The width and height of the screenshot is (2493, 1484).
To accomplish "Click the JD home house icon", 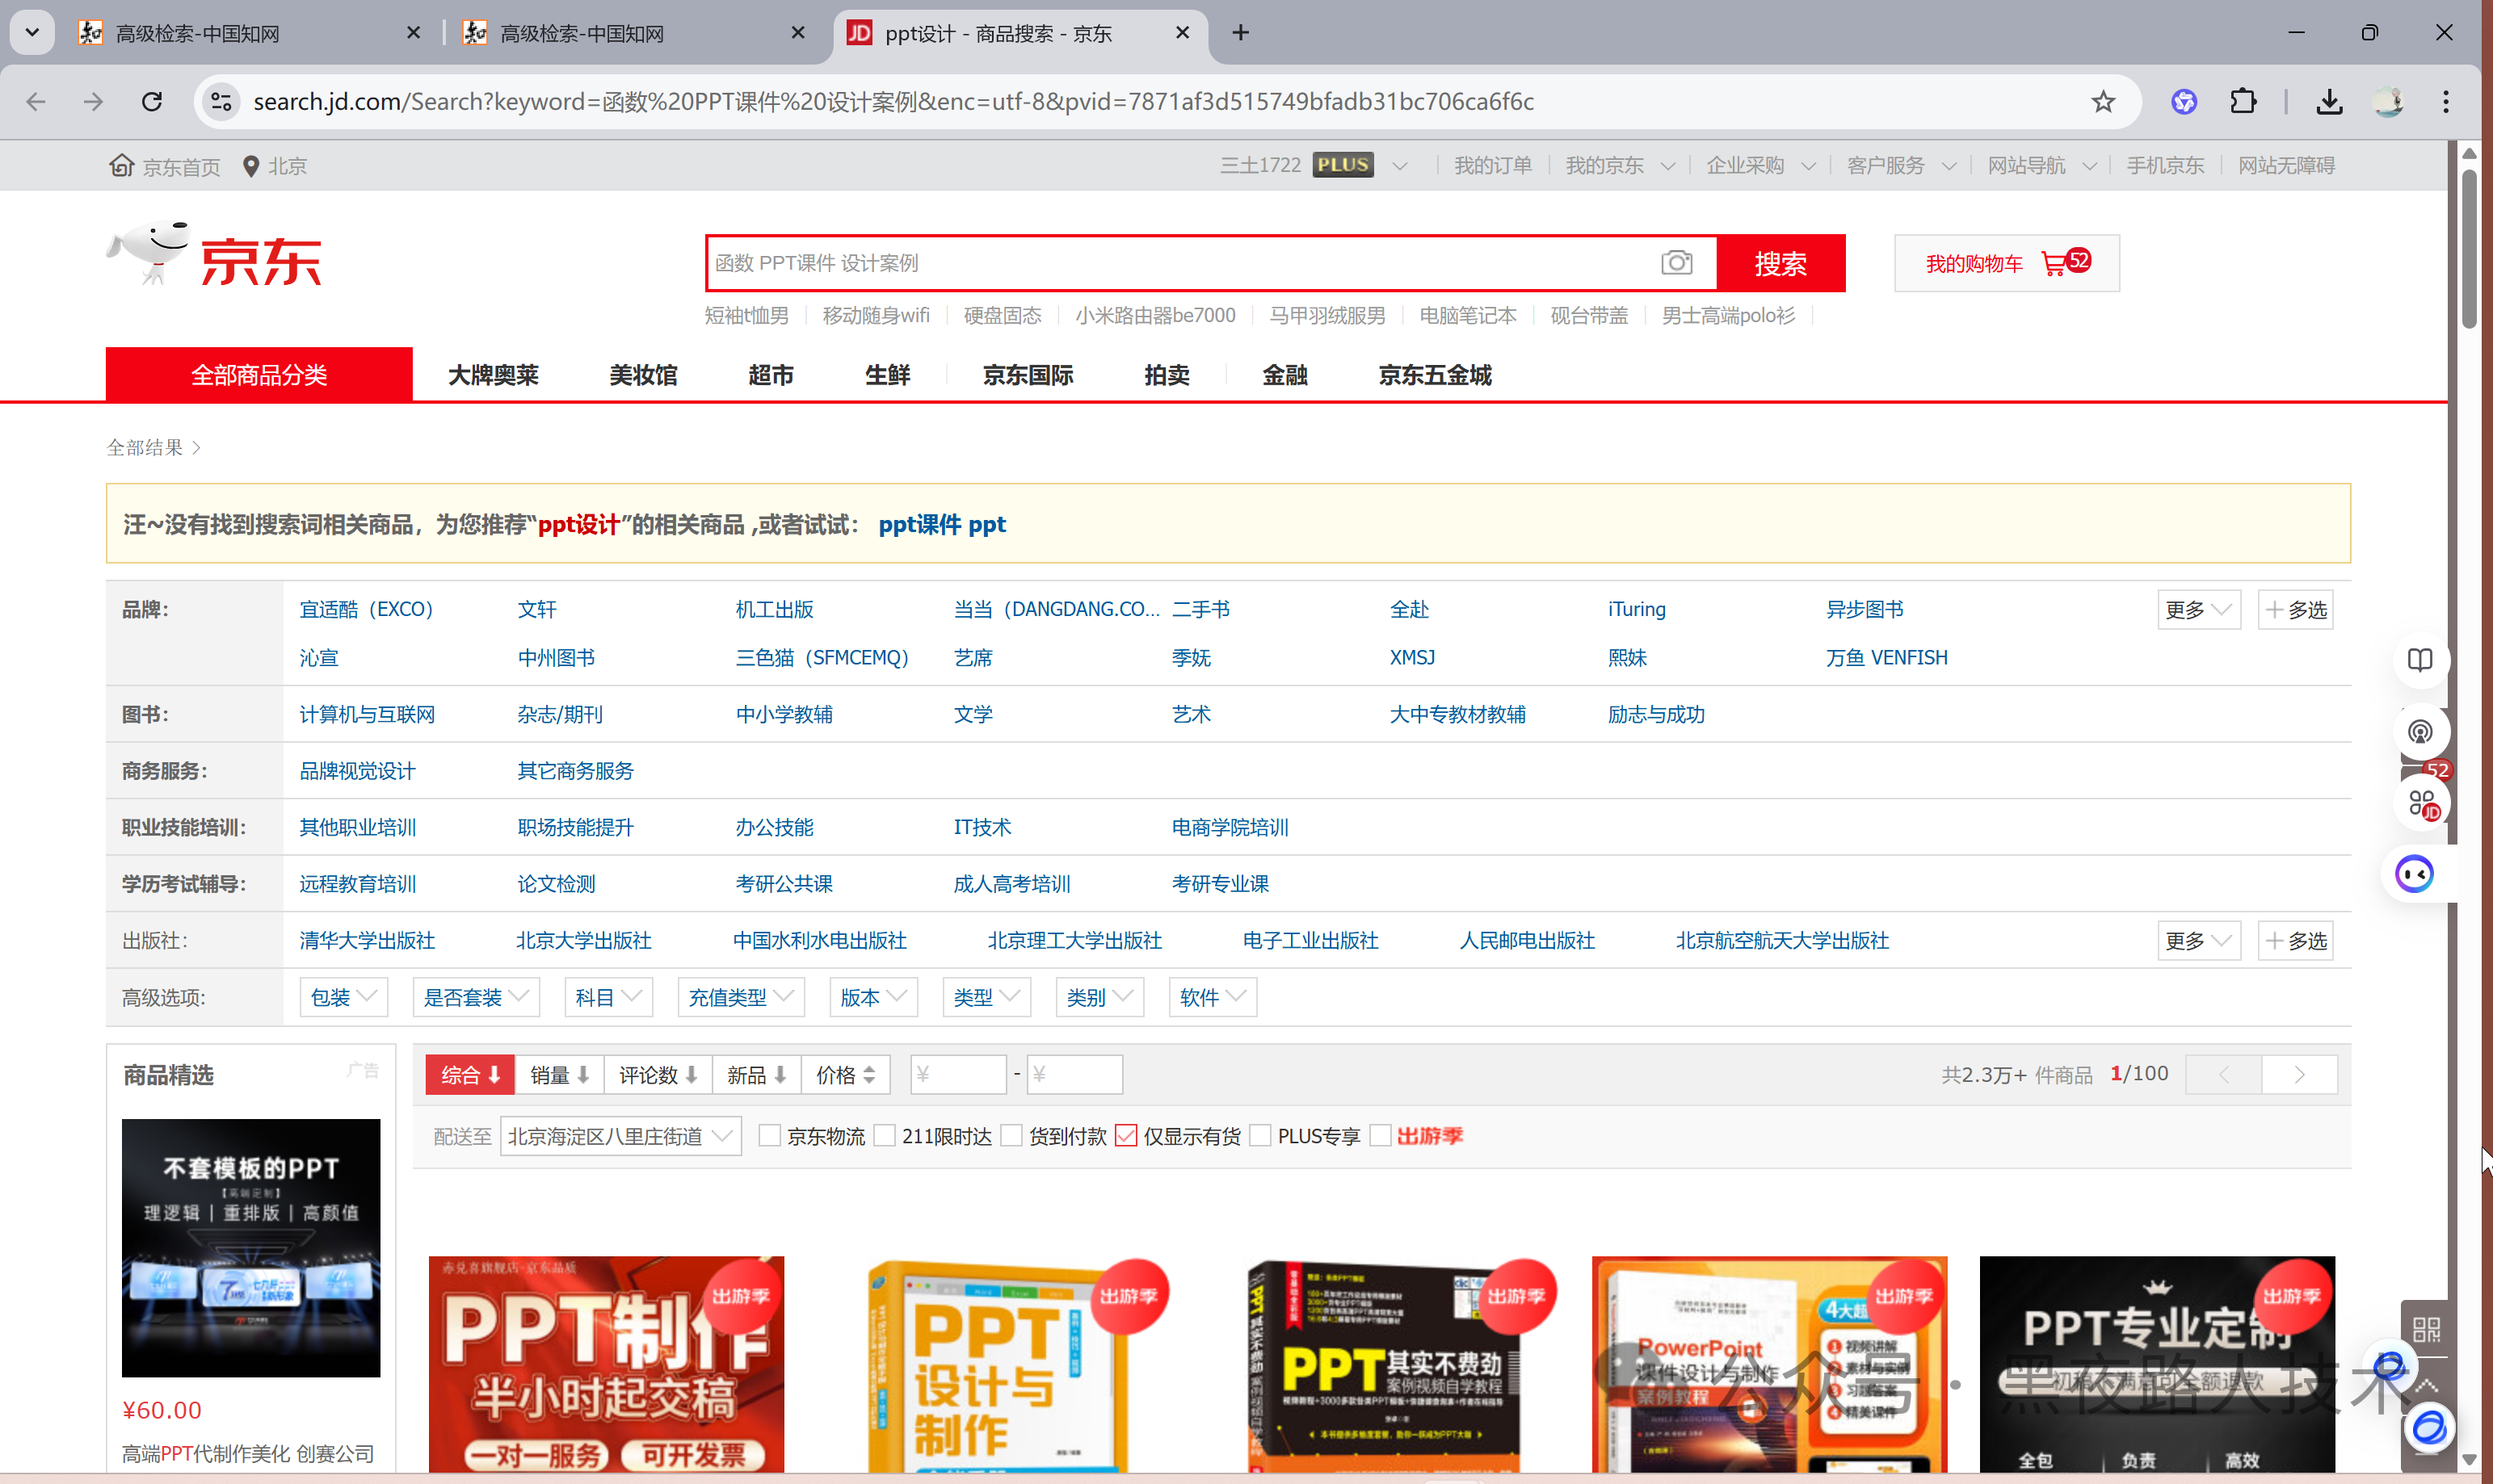I will [121, 165].
